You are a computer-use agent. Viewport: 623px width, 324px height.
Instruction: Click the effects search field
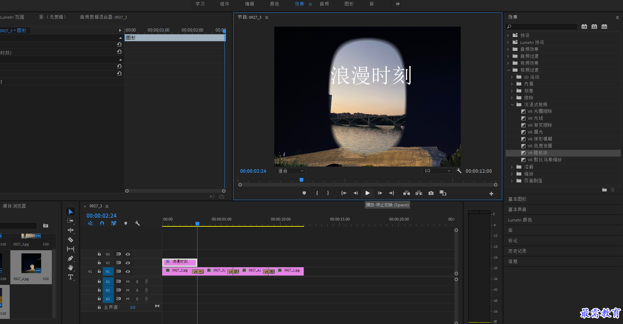tap(541, 26)
